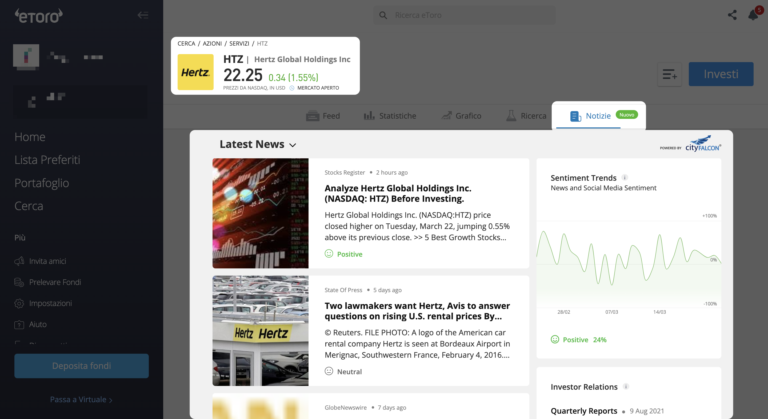Click Sentiment Trends info icon
Image resolution: width=768 pixels, height=419 pixels.
point(625,178)
